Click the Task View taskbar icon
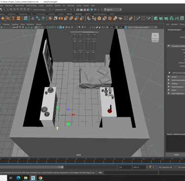Image resolution: width=185 pixels, height=181 pixels. pos(11,178)
